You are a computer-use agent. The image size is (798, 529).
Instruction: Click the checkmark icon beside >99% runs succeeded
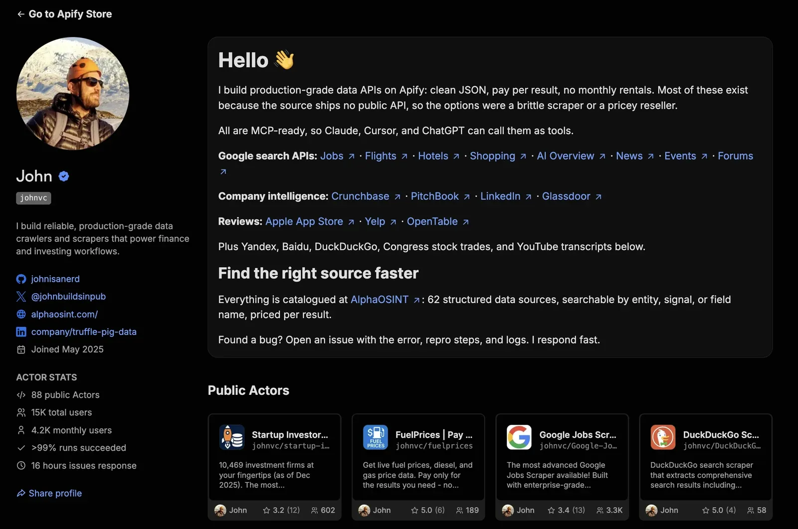[21, 448]
